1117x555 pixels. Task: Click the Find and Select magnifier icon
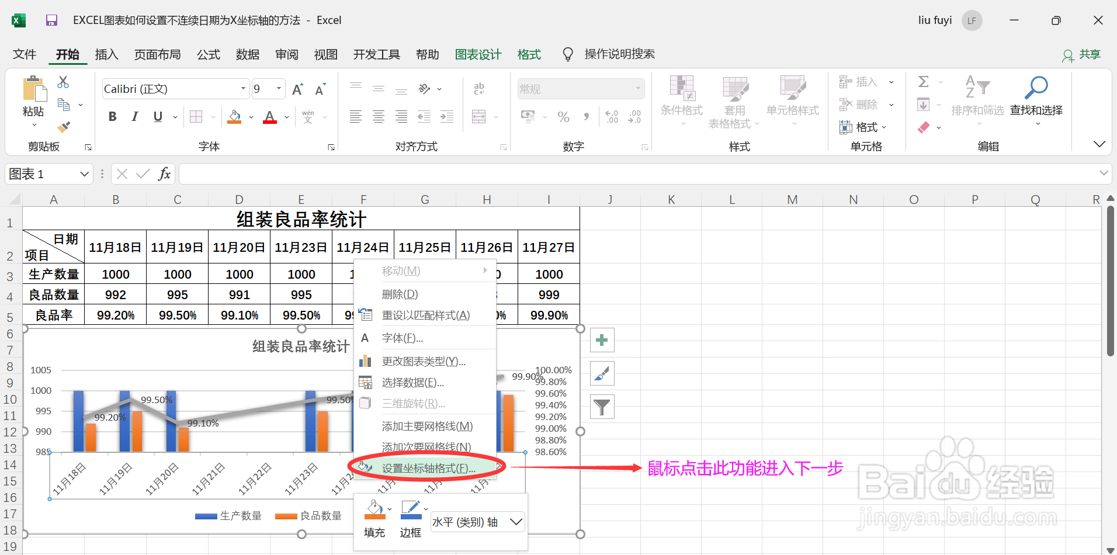coord(1036,88)
